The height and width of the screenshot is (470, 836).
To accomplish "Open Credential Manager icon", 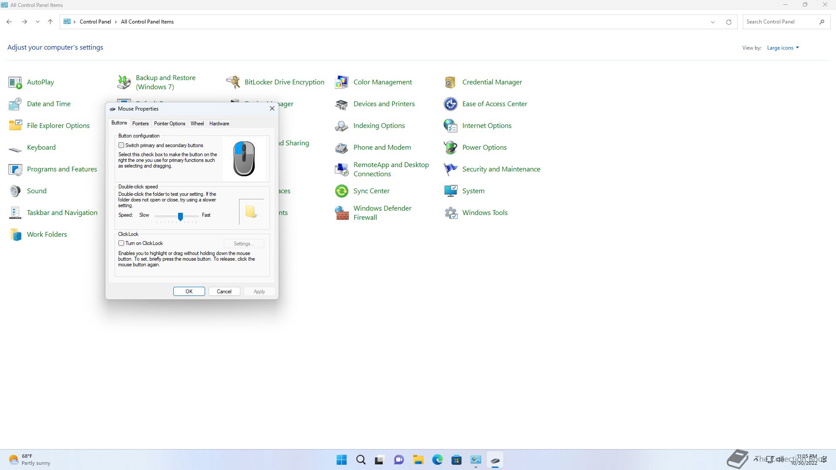I will pyautogui.click(x=451, y=82).
